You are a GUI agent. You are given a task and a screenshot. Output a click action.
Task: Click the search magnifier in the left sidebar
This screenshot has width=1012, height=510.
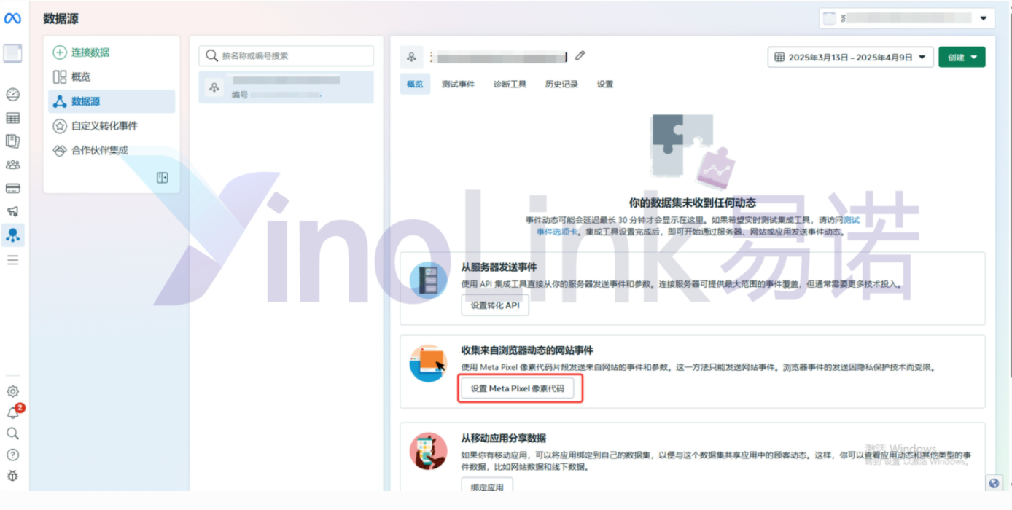tap(12, 433)
